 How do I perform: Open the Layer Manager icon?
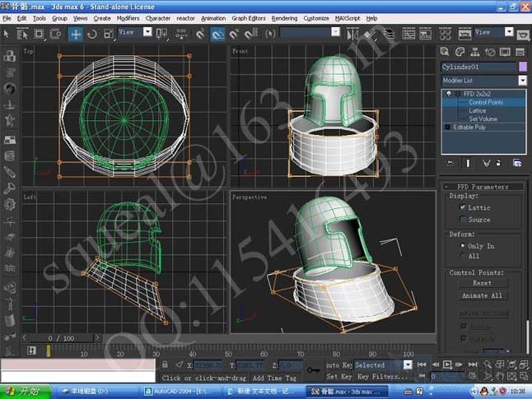click(x=389, y=34)
